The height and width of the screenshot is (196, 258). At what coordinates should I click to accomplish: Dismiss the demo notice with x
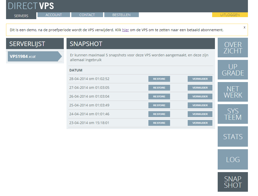pyautogui.click(x=244, y=27)
